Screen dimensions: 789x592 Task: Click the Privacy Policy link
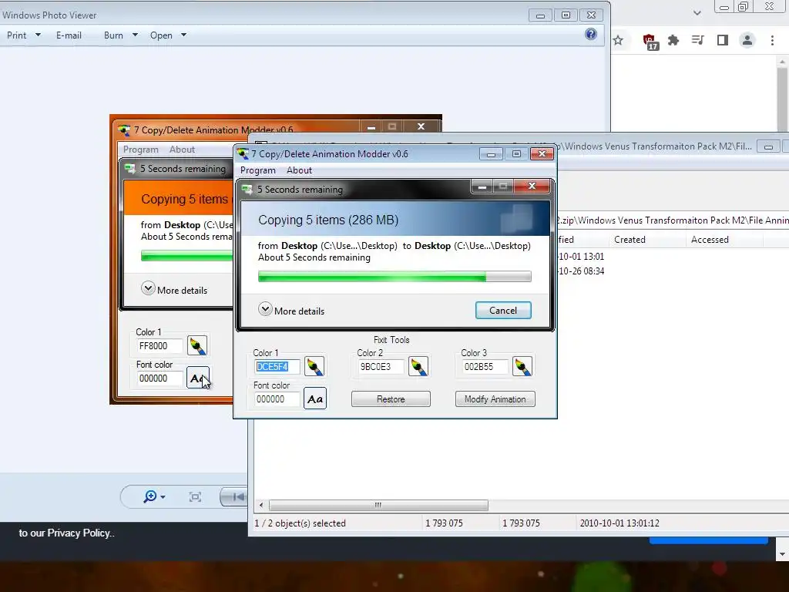(x=80, y=533)
